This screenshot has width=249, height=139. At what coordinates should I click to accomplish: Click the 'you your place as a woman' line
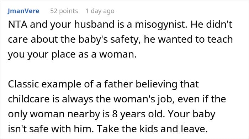pyautogui.click(x=72, y=55)
